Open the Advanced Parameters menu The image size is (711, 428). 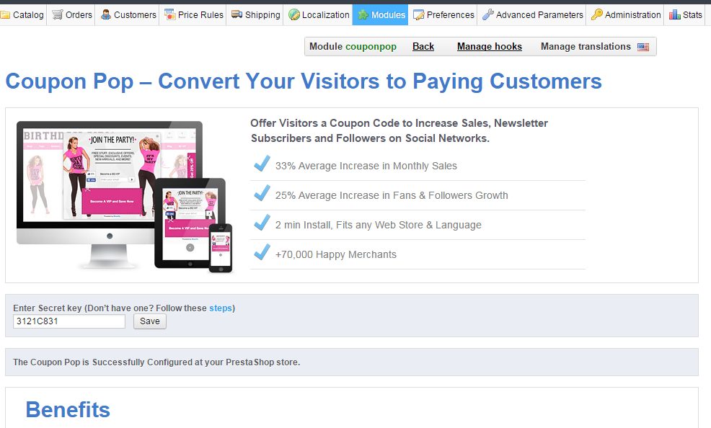(539, 14)
